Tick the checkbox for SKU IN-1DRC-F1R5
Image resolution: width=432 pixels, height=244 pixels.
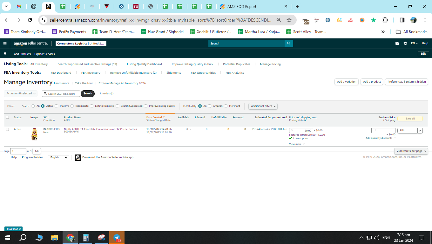coord(8,130)
